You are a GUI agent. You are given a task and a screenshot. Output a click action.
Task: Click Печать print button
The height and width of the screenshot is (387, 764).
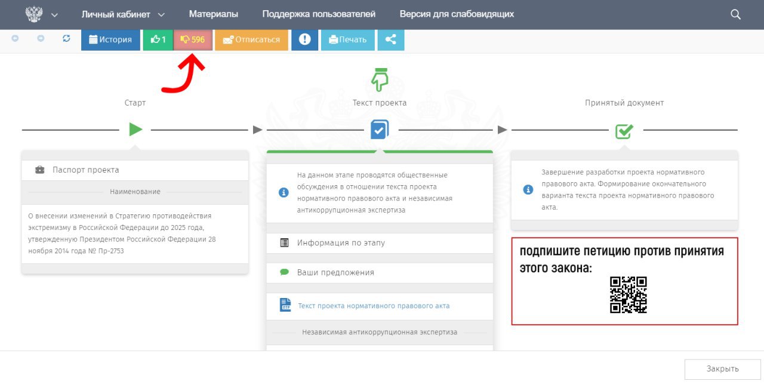point(348,39)
